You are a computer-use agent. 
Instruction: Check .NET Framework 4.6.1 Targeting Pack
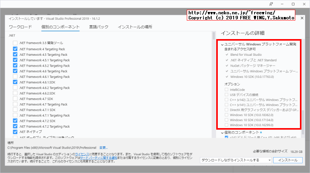pyautogui.click(x=15, y=76)
